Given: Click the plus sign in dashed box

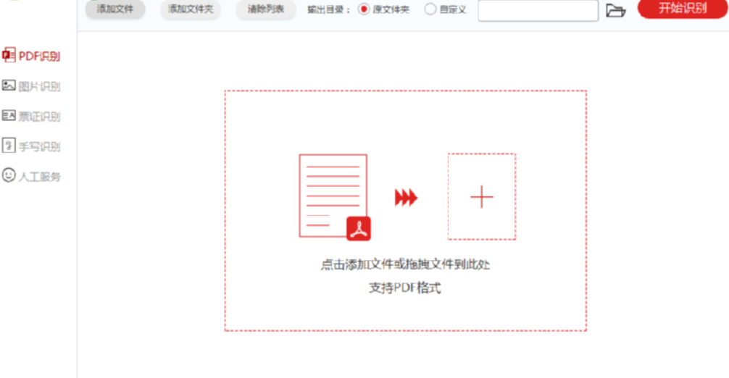Looking at the screenshot, I should click(x=482, y=196).
